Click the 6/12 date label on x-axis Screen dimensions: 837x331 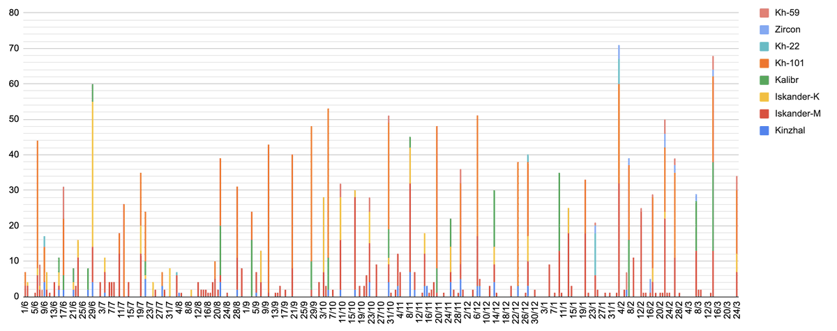[477, 311]
